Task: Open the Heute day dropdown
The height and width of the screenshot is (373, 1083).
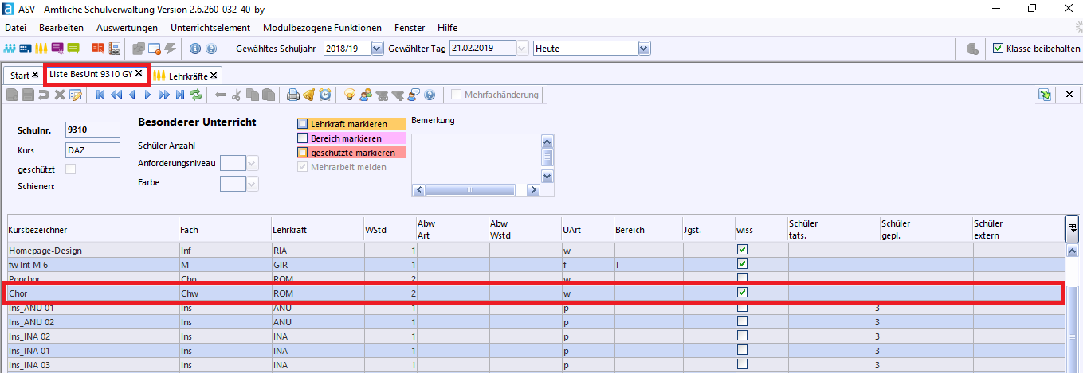Action: click(x=644, y=49)
